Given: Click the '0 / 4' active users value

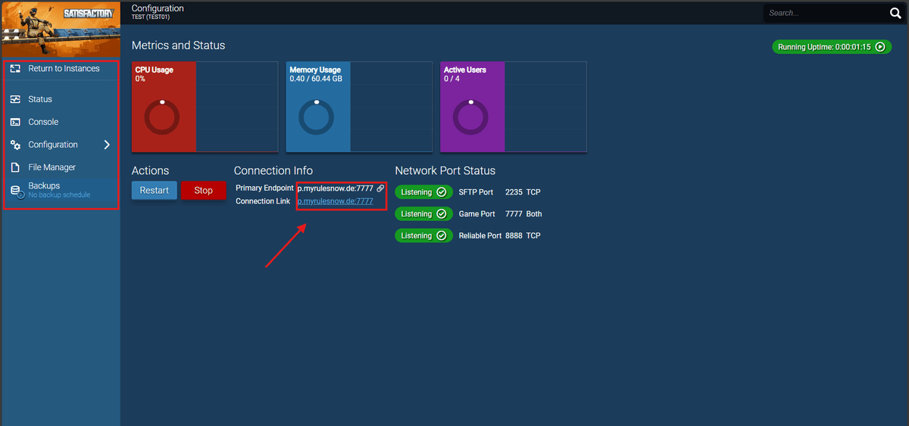Looking at the screenshot, I should pos(451,79).
